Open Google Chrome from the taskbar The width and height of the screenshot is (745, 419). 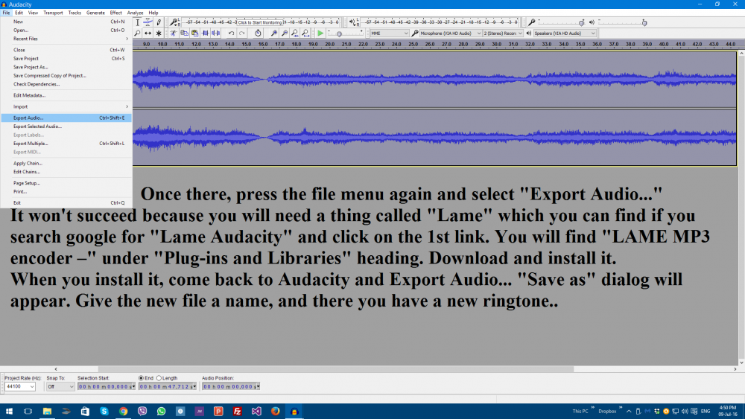point(123,412)
